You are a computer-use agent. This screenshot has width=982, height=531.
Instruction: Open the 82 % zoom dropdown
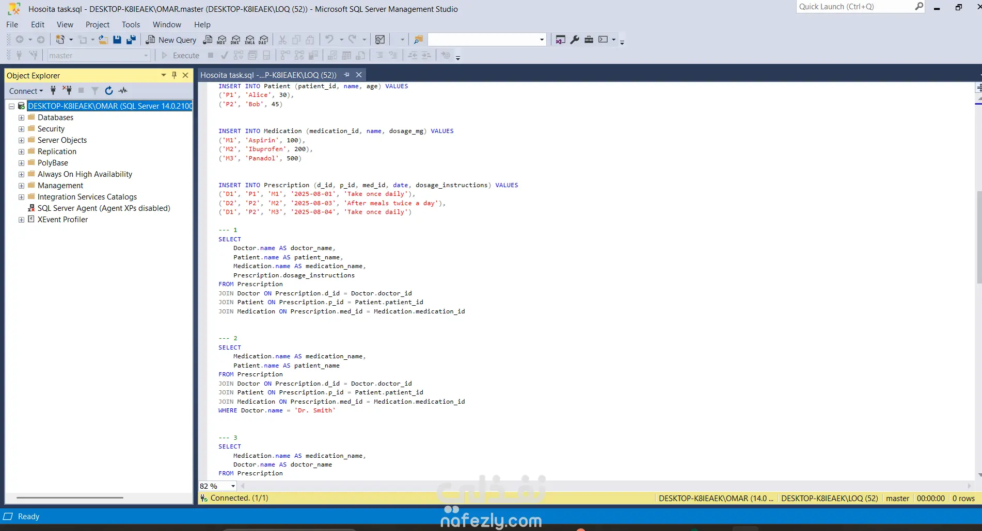(233, 486)
